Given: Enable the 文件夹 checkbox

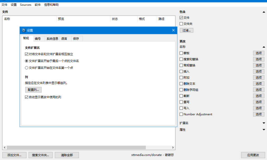Looking at the screenshot, I should click(181, 24).
